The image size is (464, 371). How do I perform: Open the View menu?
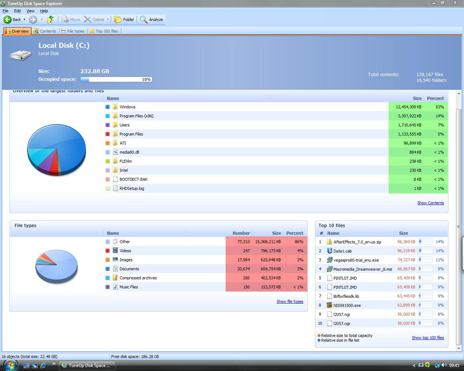tap(31, 11)
